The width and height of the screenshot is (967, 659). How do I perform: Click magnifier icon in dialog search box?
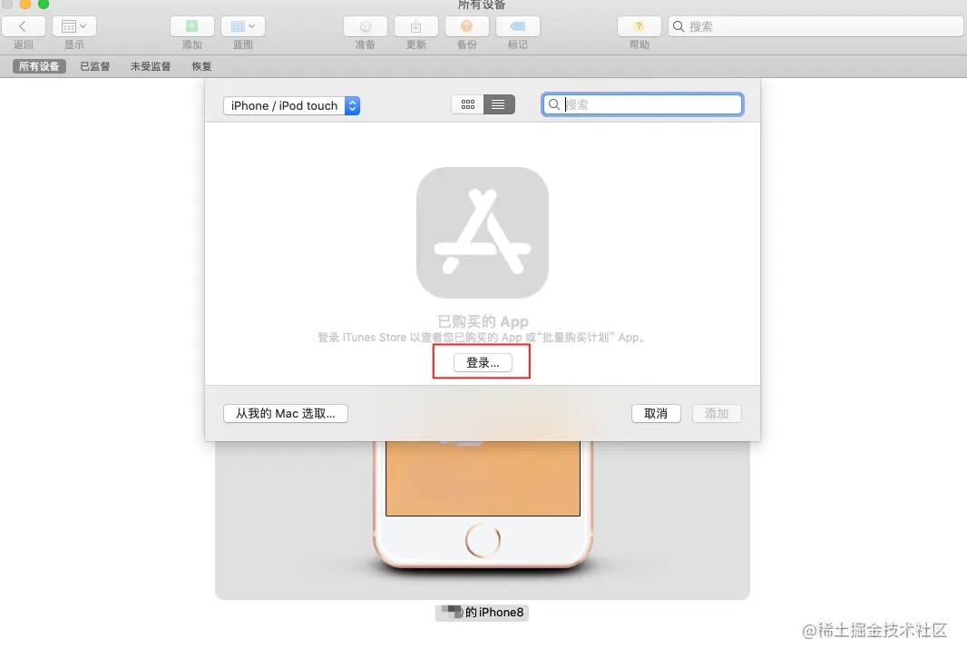coord(554,104)
